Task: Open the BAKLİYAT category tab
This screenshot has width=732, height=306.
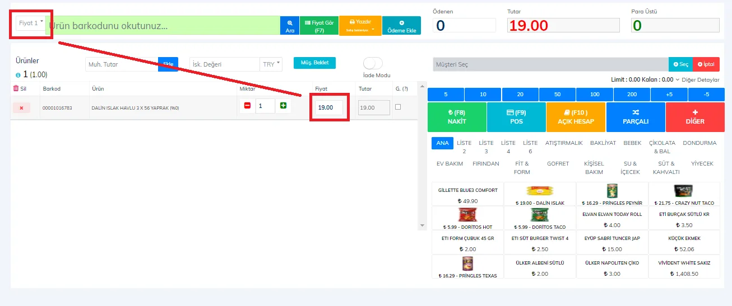Action: click(x=603, y=143)
